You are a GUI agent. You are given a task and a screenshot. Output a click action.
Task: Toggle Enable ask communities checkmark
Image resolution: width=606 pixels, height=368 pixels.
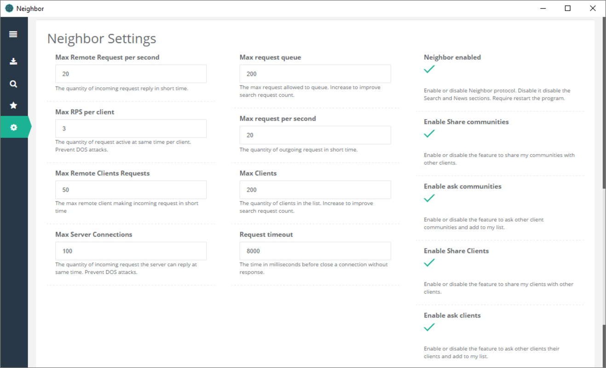point(429,198)
